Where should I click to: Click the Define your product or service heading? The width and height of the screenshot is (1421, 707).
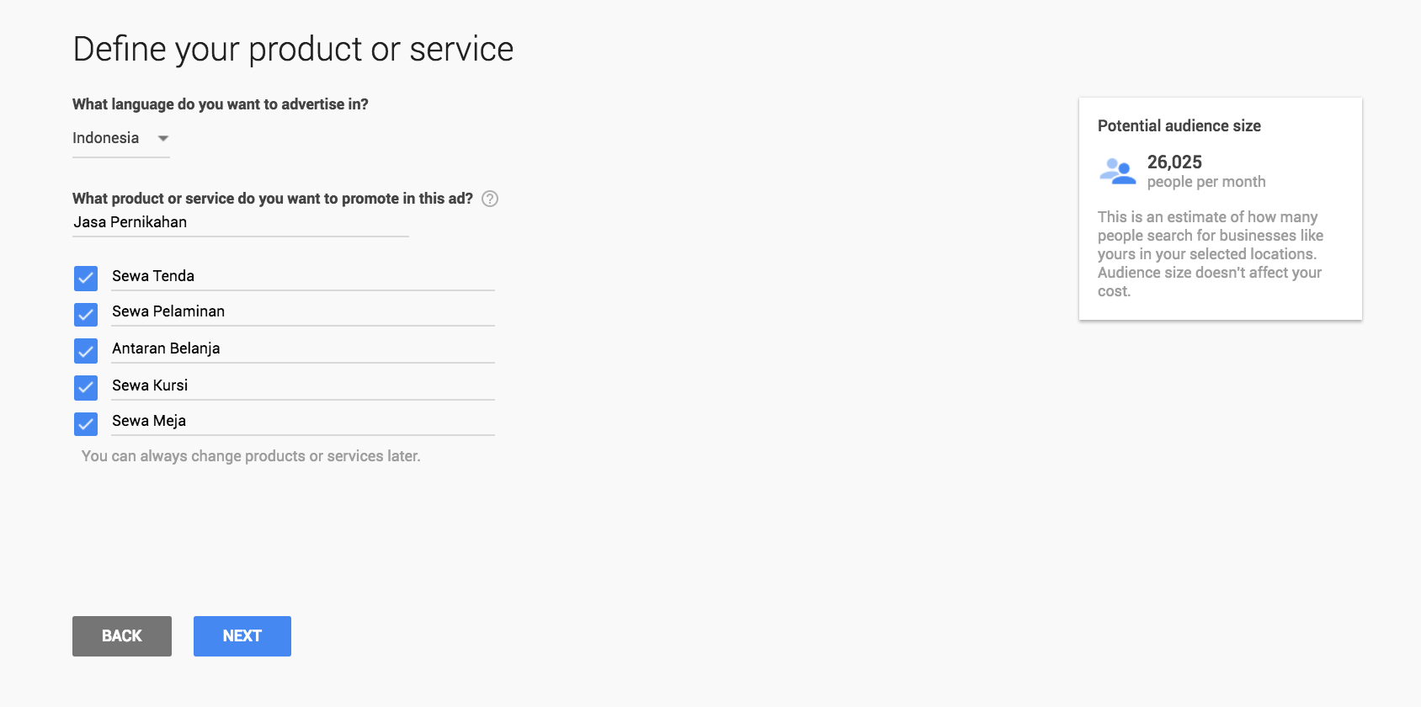pyautogui.click(x=294, y=49)
